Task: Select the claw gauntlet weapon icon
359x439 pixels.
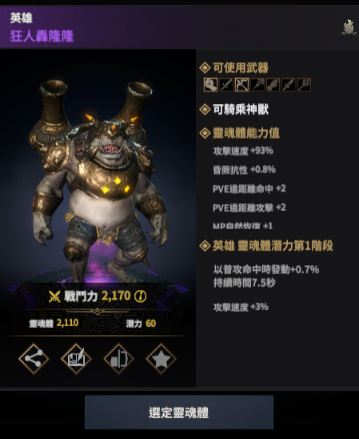Action: [x=273, y=85]
